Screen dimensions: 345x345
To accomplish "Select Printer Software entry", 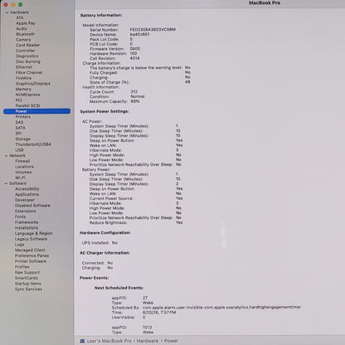I will point(31,261).
